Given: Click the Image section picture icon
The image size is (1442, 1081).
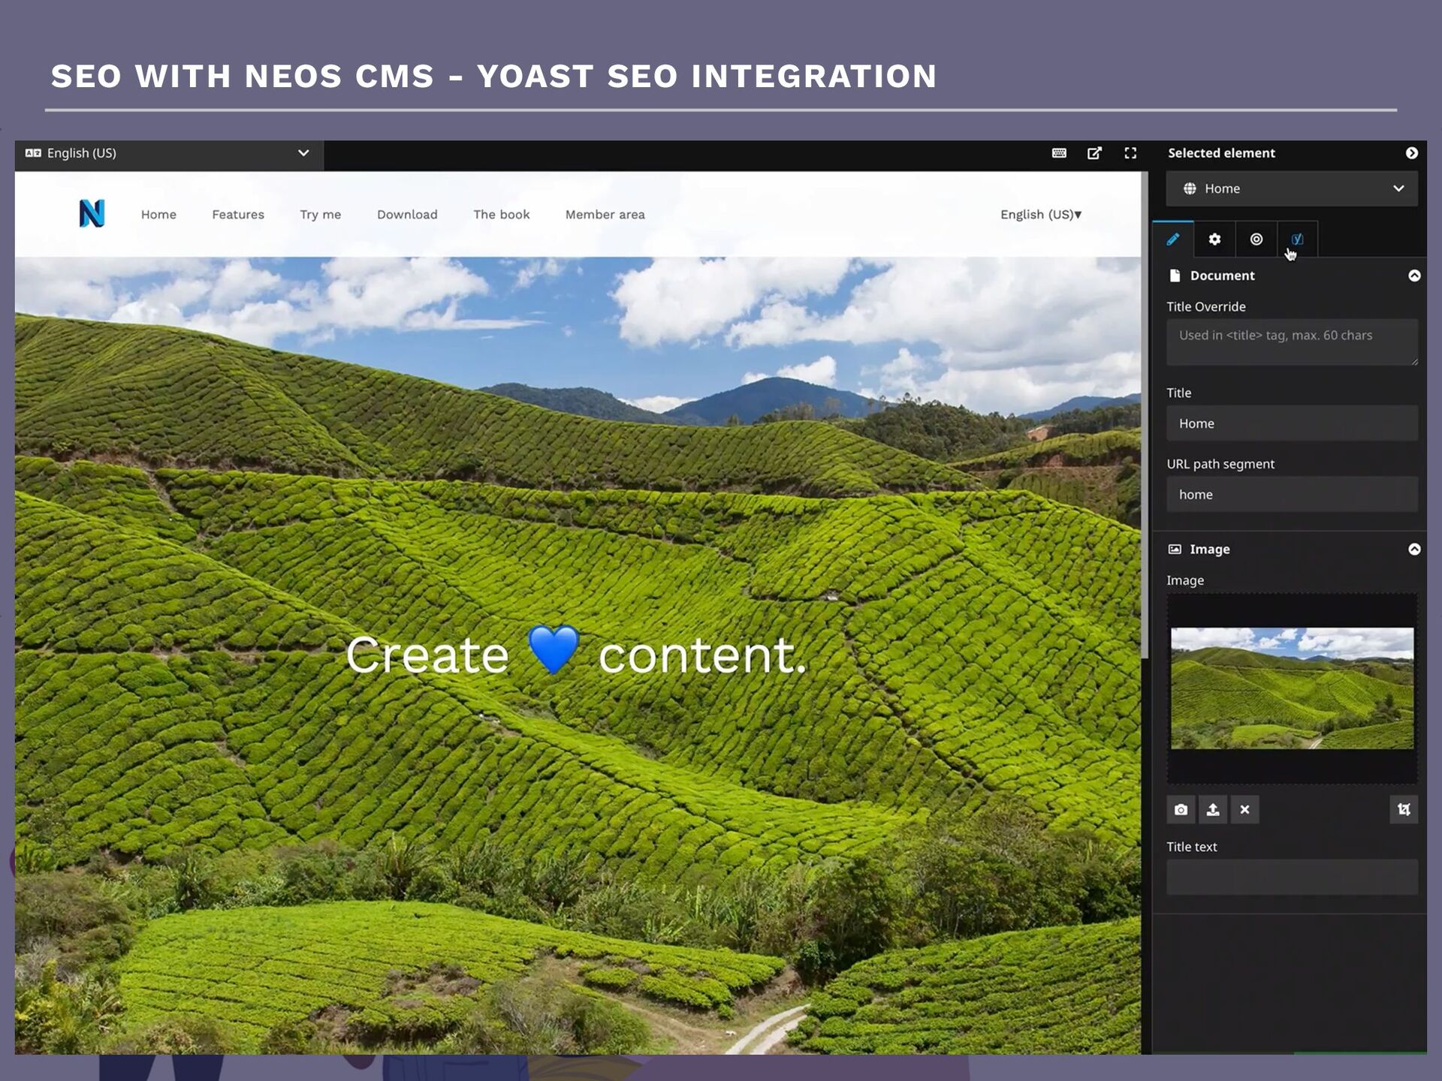Looking at the screenshot, I should 1175,550.
